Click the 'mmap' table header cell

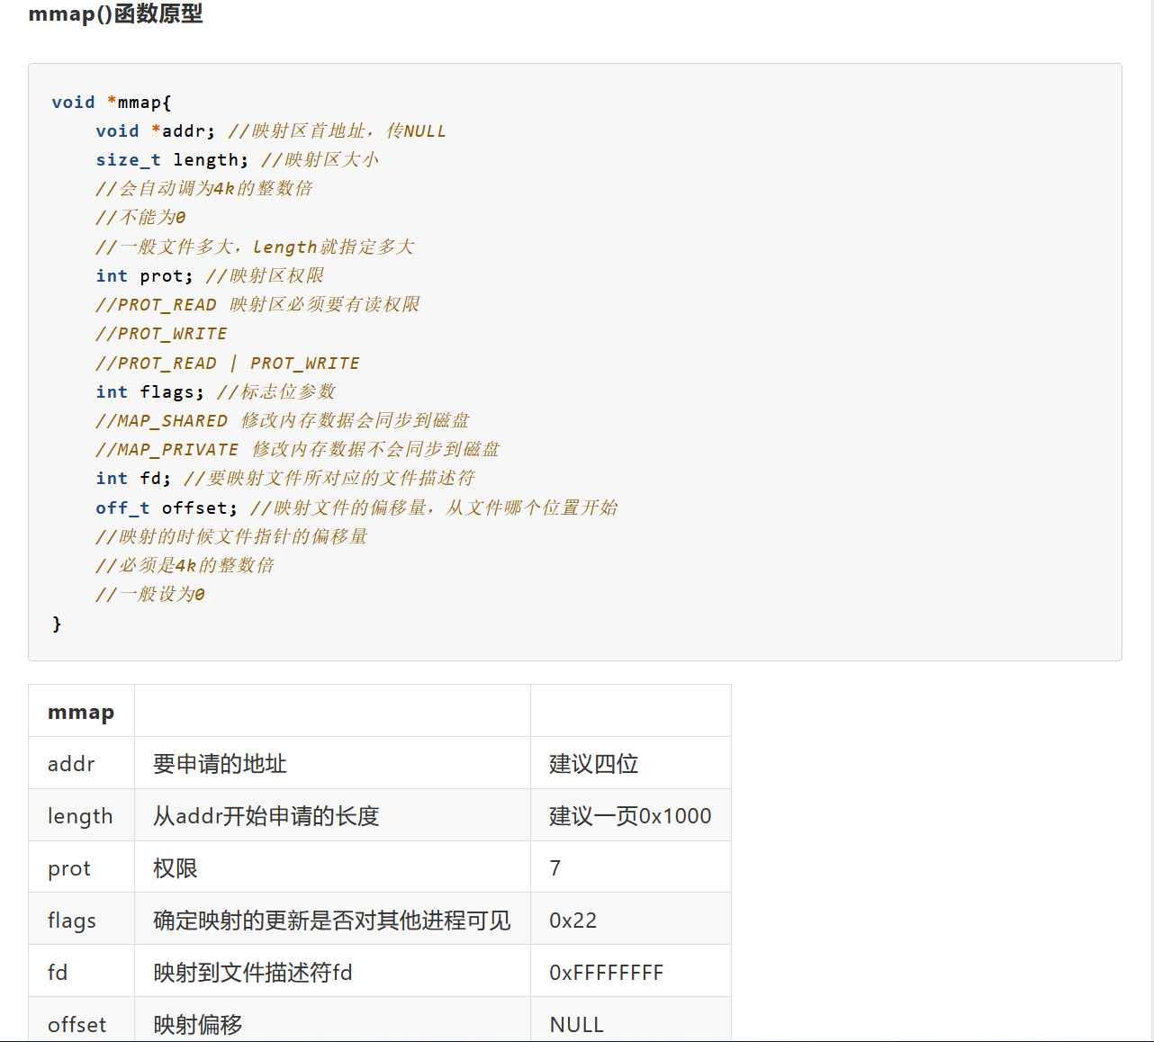[81, 712]
